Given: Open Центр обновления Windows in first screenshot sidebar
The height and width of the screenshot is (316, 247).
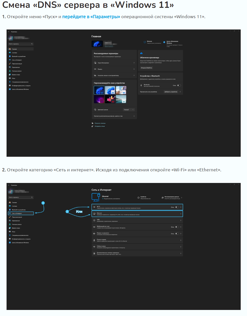Looking at the screenshot, I should pos(20,89).
